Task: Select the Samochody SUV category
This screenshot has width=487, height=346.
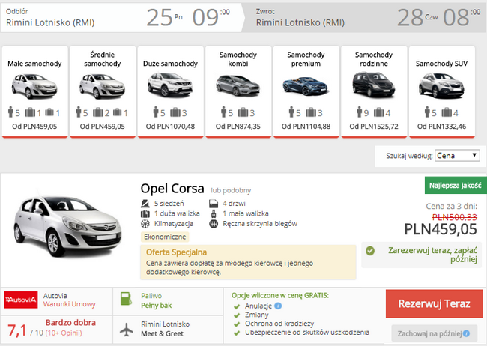Action: coord(441,91)
